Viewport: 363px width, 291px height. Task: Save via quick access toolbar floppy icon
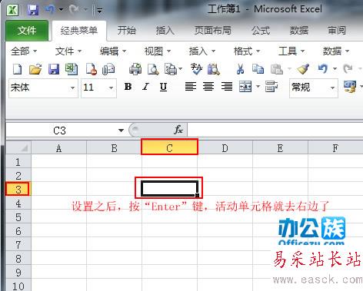33,10
